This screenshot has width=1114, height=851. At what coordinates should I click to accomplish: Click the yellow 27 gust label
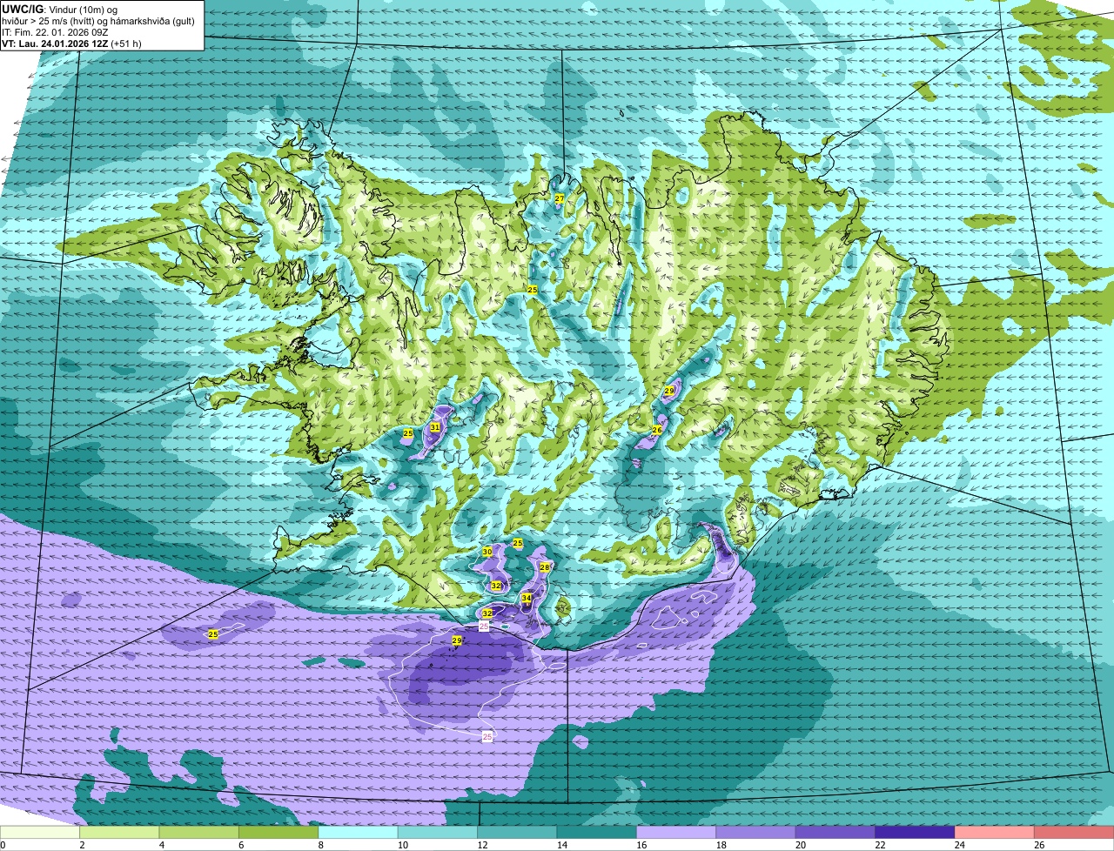pos(560,199)
